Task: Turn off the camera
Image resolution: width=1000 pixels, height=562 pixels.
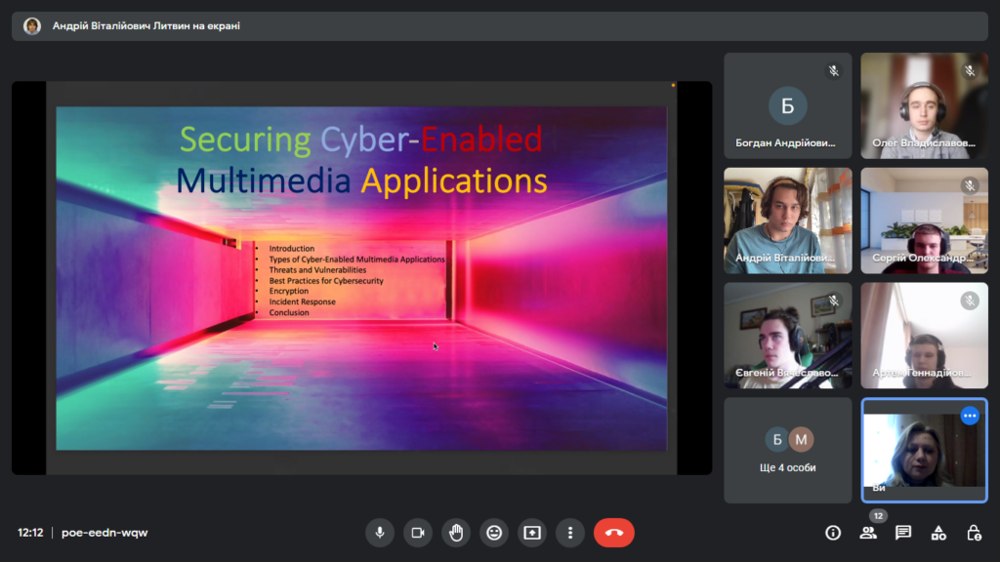Action: pyautogui.click(x=418, y=533)
